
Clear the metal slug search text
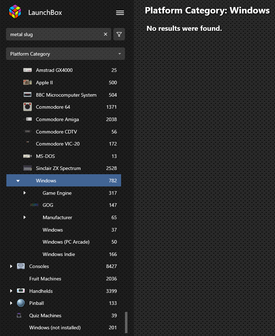[x=105, y=34]
